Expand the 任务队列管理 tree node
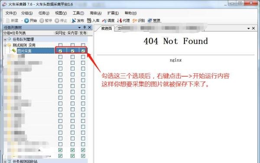This screenshot has width=260, height=163. tap(5, 39)
